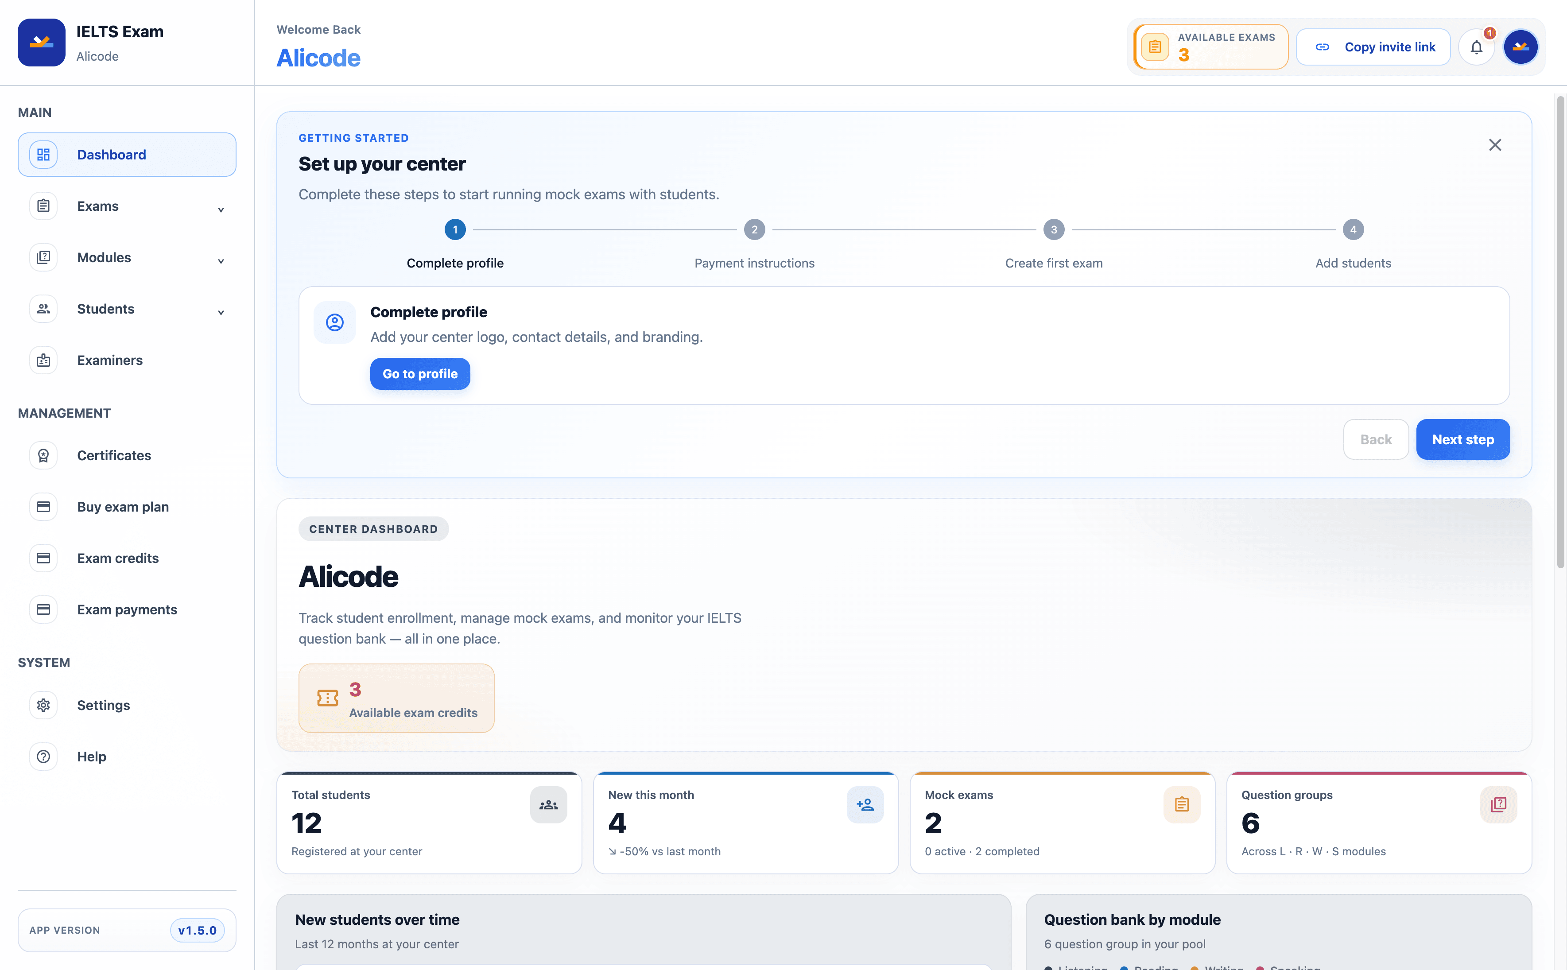
Task: Click the Total students stat card
Action: click(x=429, y=823)
